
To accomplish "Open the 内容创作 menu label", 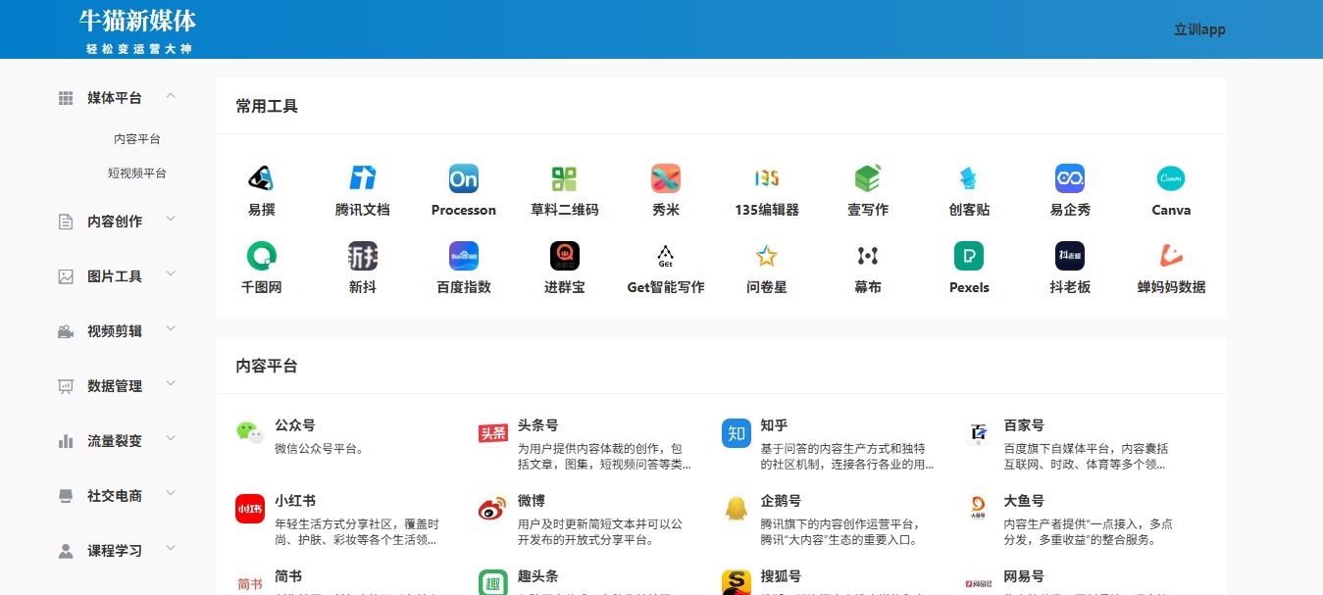I will [115, 222].
